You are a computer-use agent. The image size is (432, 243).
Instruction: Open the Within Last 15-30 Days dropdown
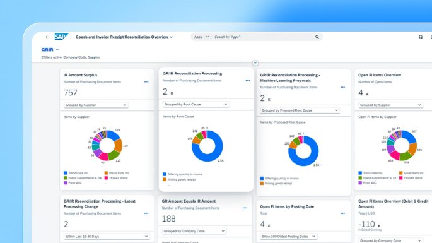click(x=107, y=237)
